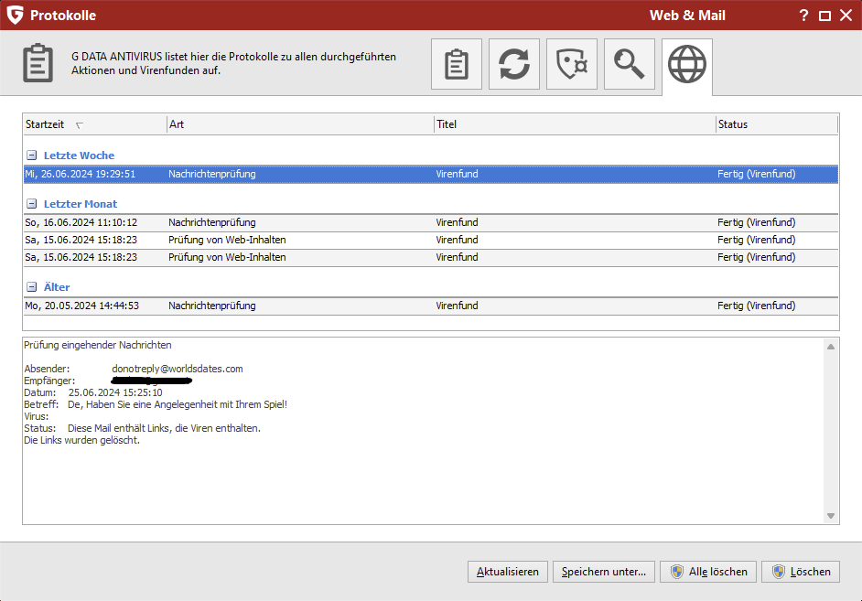This screenshot has width=862, height=601.
Task: Click the Letzte Woche group label
Action: [80, 156]
